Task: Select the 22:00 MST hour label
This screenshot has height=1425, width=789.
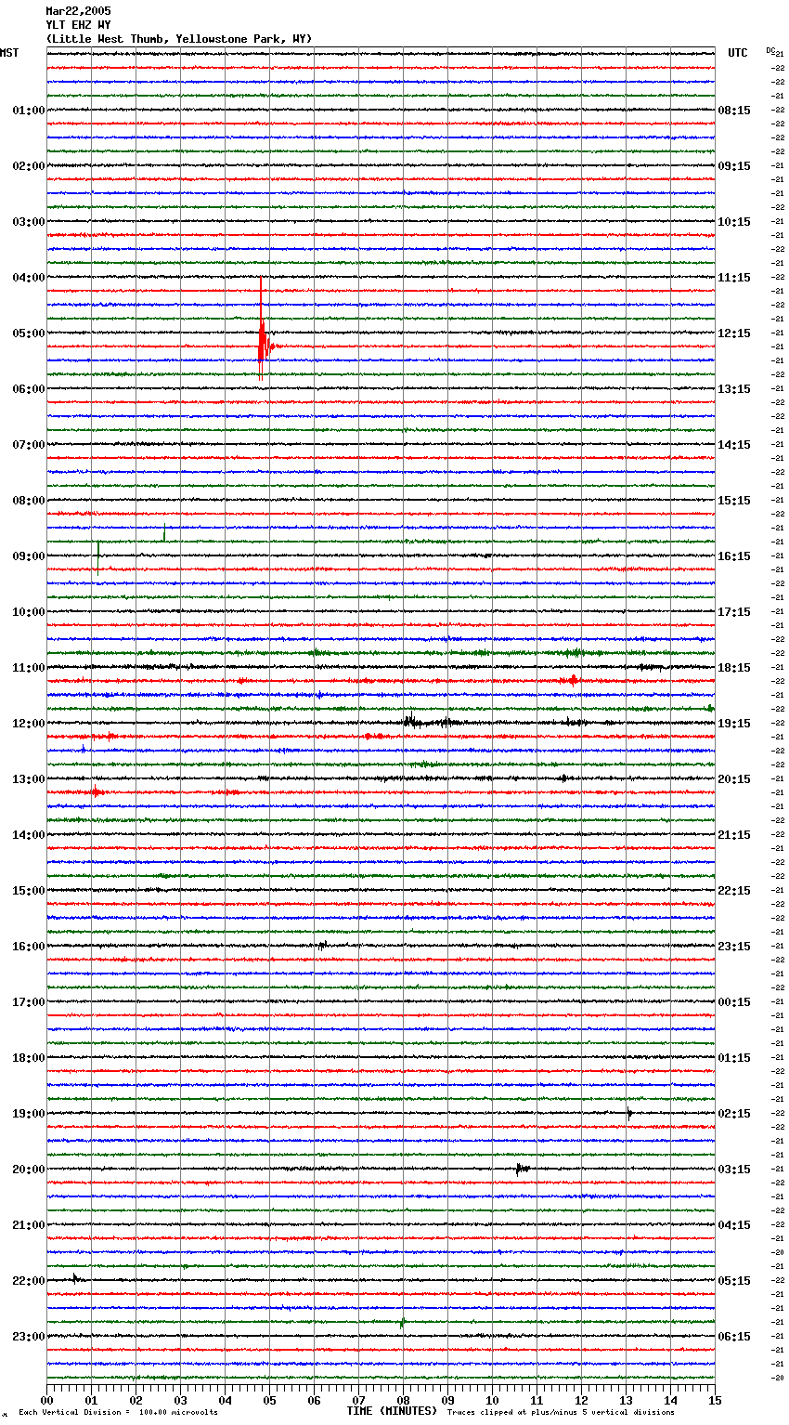Action: 29,1281
